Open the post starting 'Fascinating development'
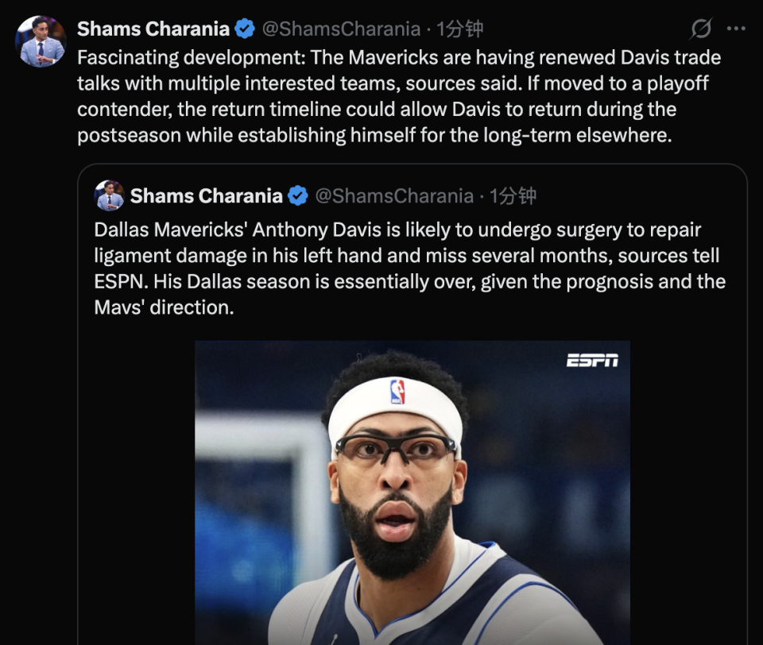Viewport: 763px width, 645px height. click(x=399, y=96)
